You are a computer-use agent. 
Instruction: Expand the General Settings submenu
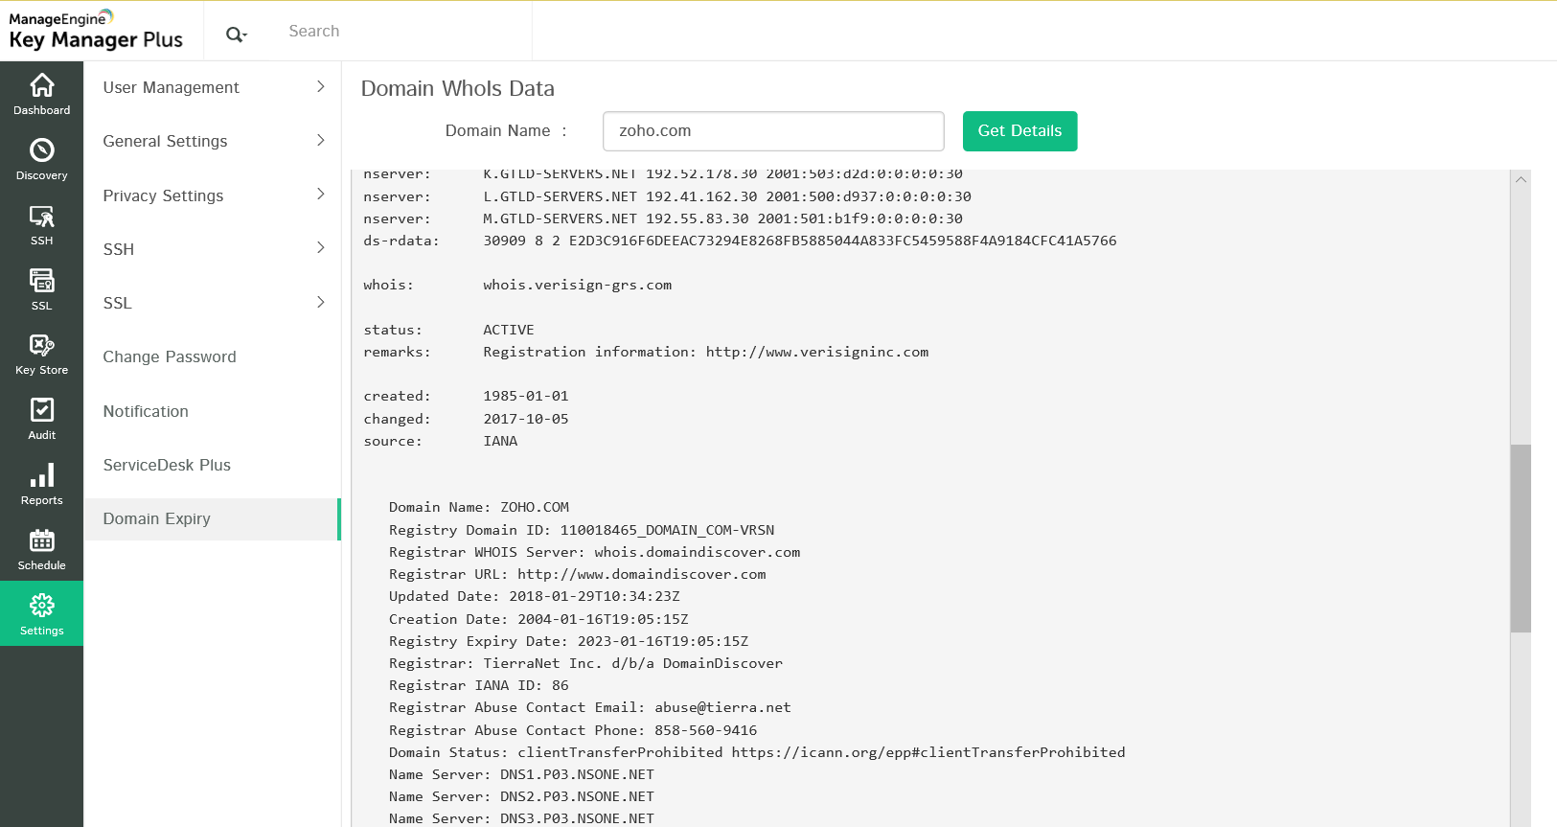[320, 141]
